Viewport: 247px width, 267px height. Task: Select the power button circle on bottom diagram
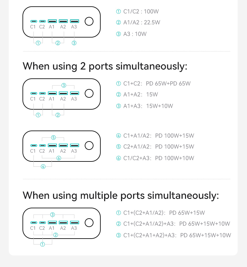pyautogui.click(x=89, y=223)
